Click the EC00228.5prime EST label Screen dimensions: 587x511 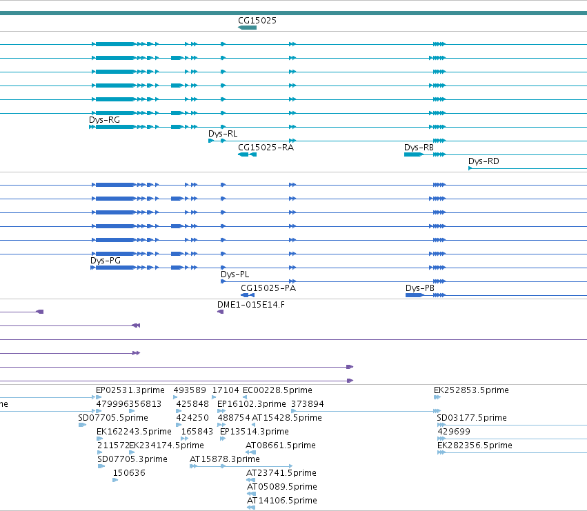pos(277,390)
